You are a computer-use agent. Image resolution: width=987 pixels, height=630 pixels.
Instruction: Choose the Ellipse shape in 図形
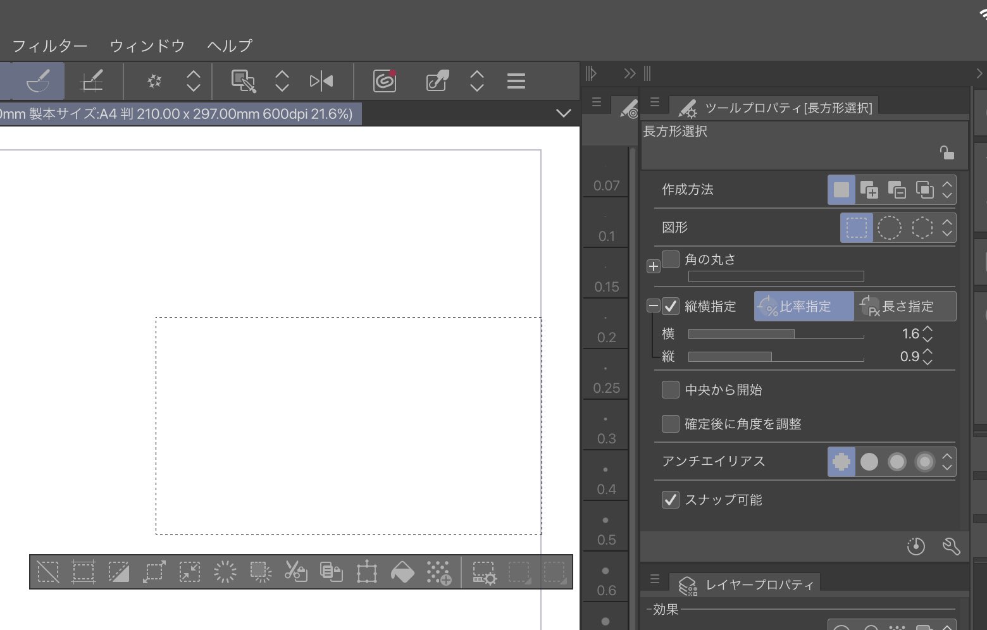(x=889, y=228)
